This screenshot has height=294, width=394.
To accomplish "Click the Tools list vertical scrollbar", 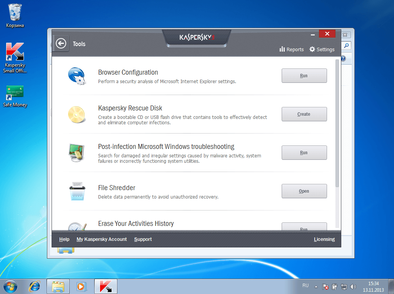I will click(x=337, y=123).
